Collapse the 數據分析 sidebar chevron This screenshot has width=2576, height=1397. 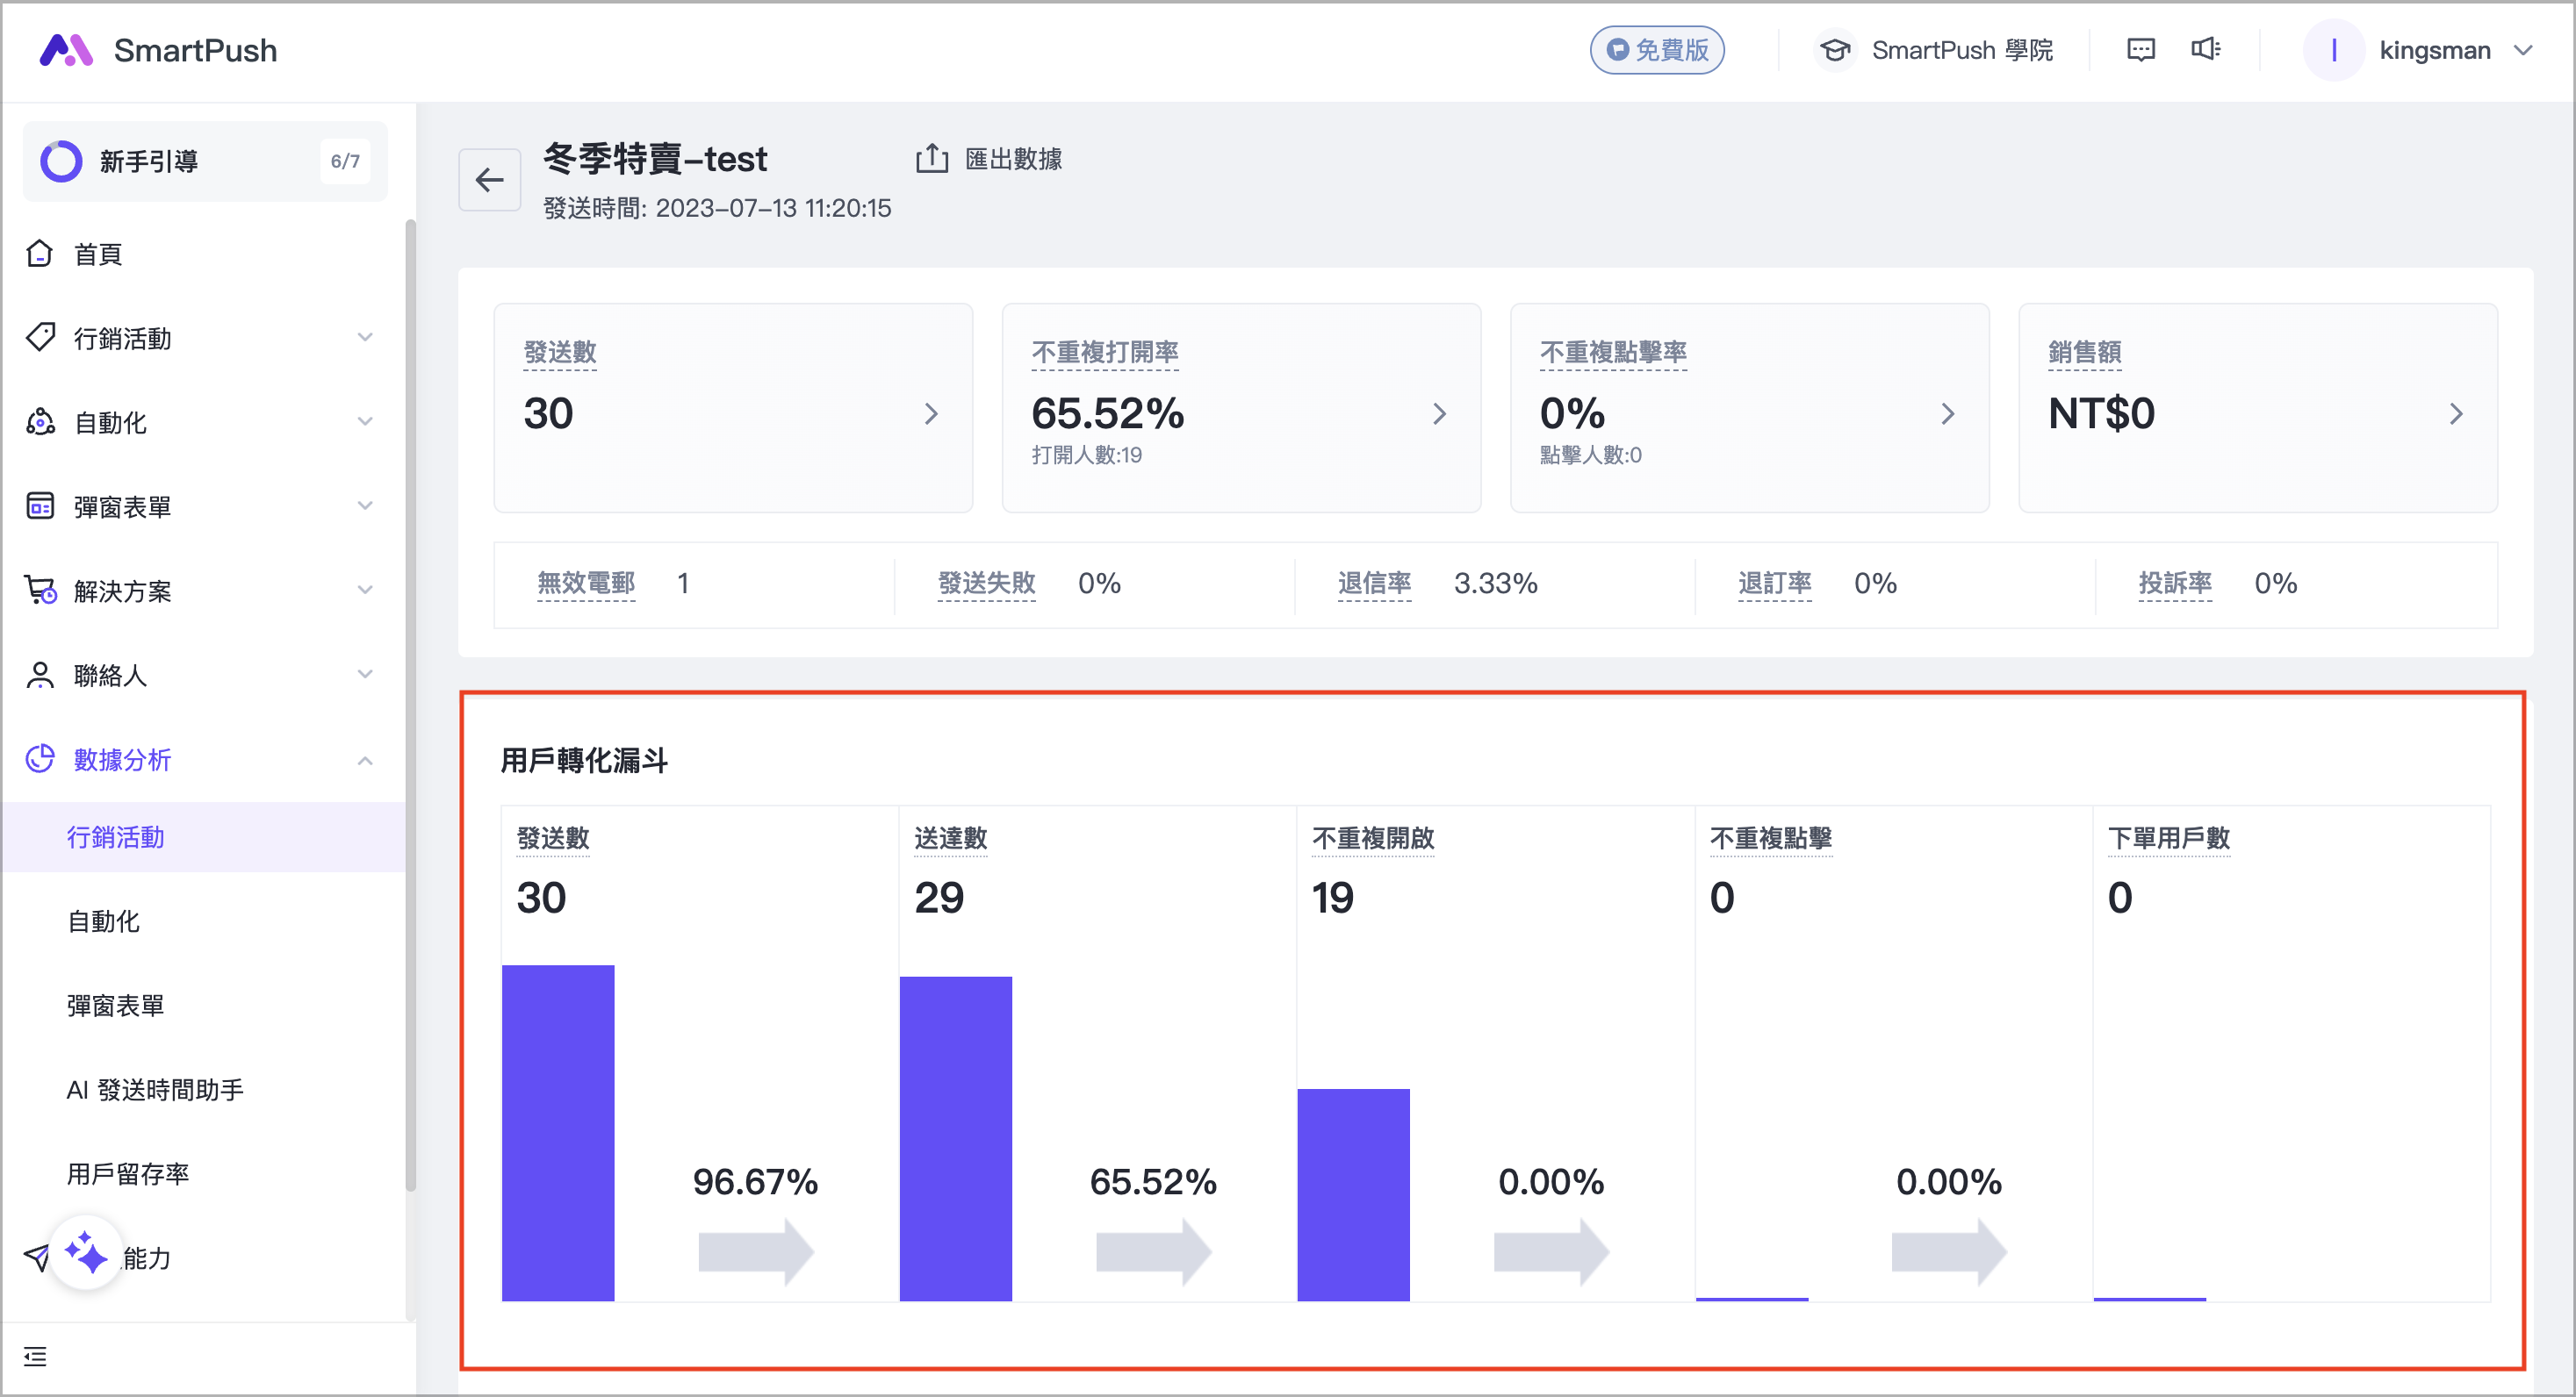click(365, 761)
